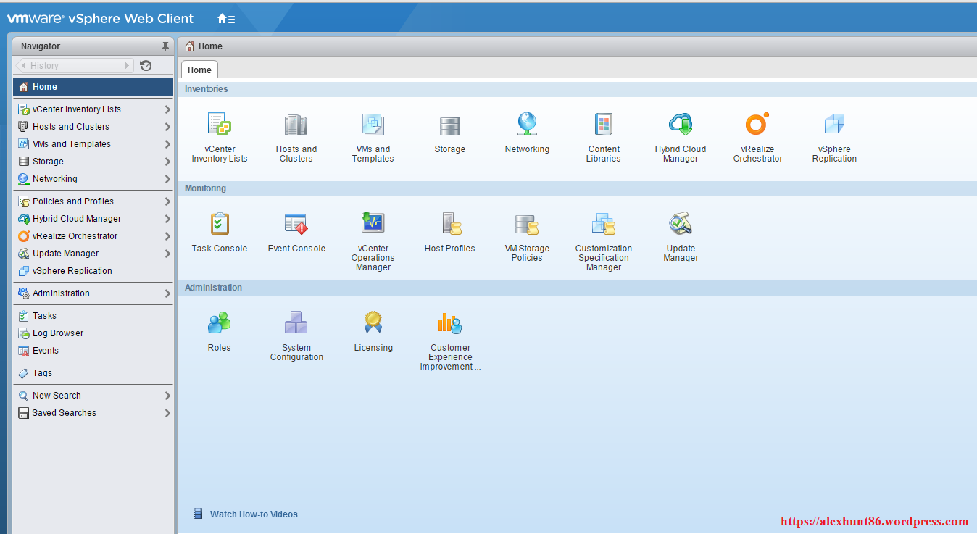Click the VM Storage Policies icon
977x534 pixels.
[527, 224]
